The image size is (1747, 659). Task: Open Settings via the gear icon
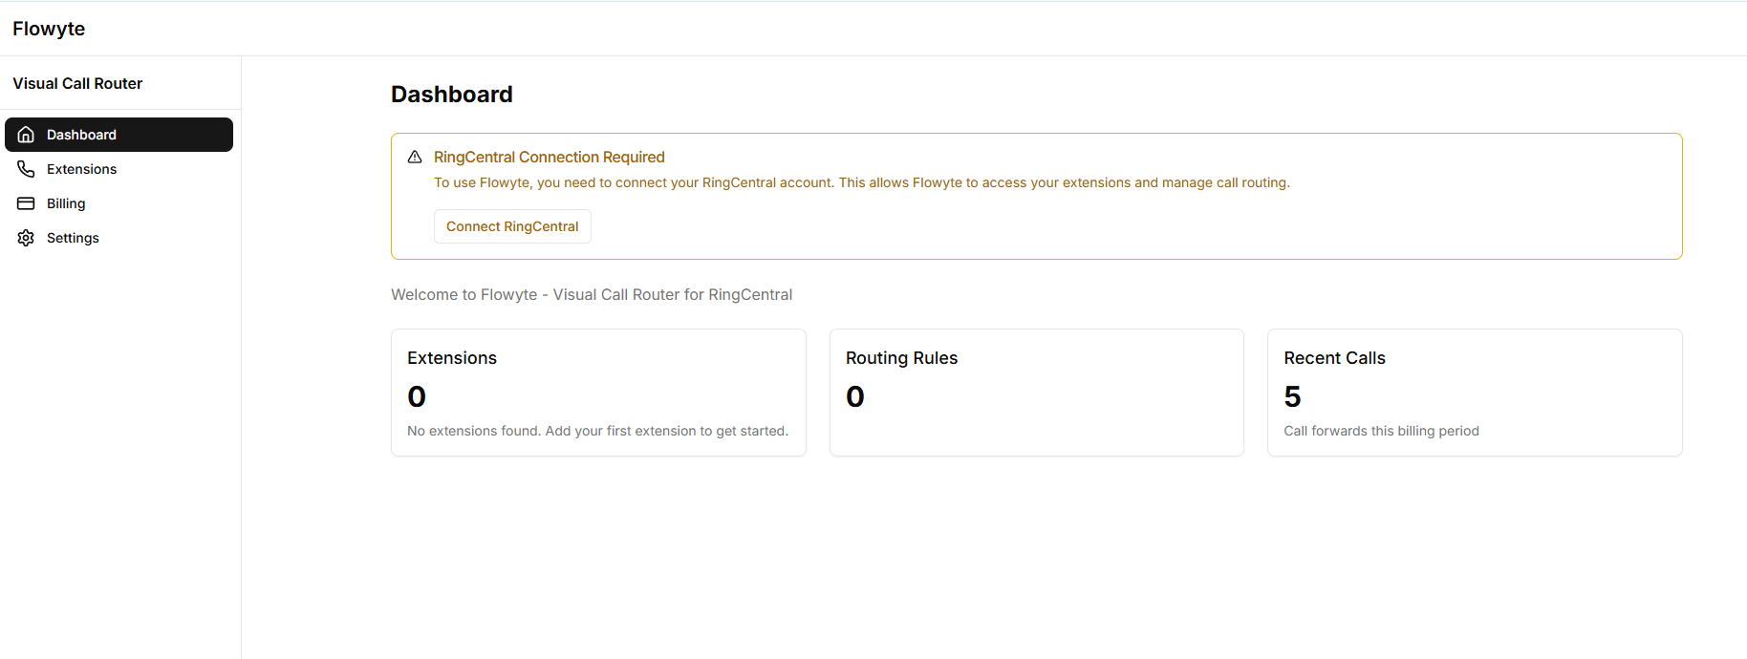(x=26, y=237)
